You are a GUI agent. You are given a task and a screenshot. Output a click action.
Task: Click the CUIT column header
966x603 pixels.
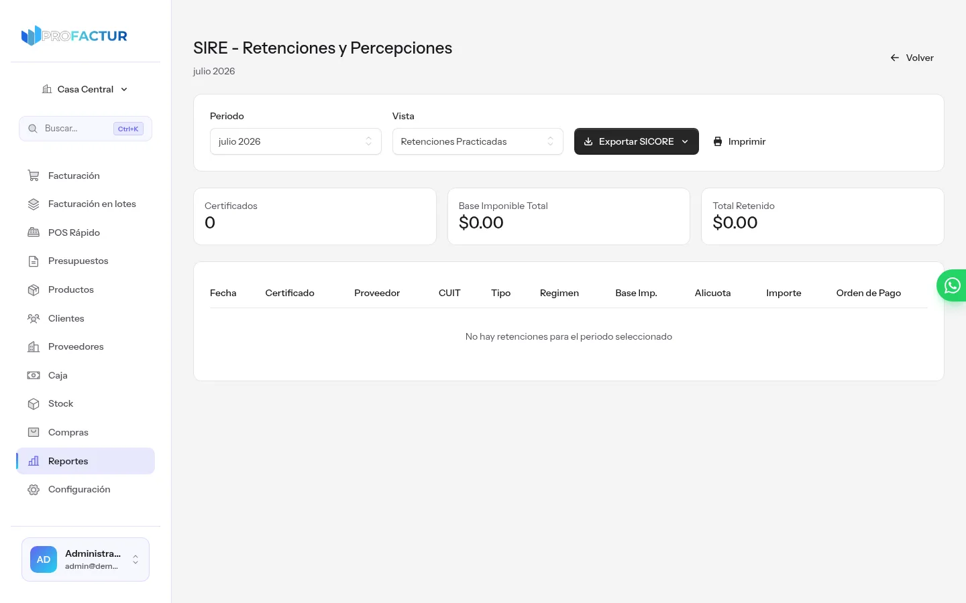pyautogui.click(x=449, y=293)
